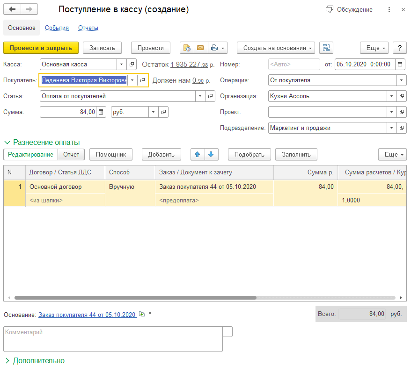Screen dimensions: 411x366
Task: Click the back navigation arrow
Action: coord(12,9)
